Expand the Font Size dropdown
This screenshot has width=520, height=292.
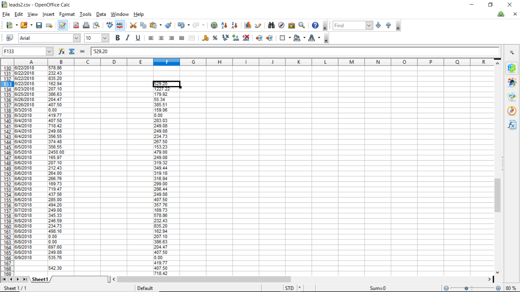point(105,38)
